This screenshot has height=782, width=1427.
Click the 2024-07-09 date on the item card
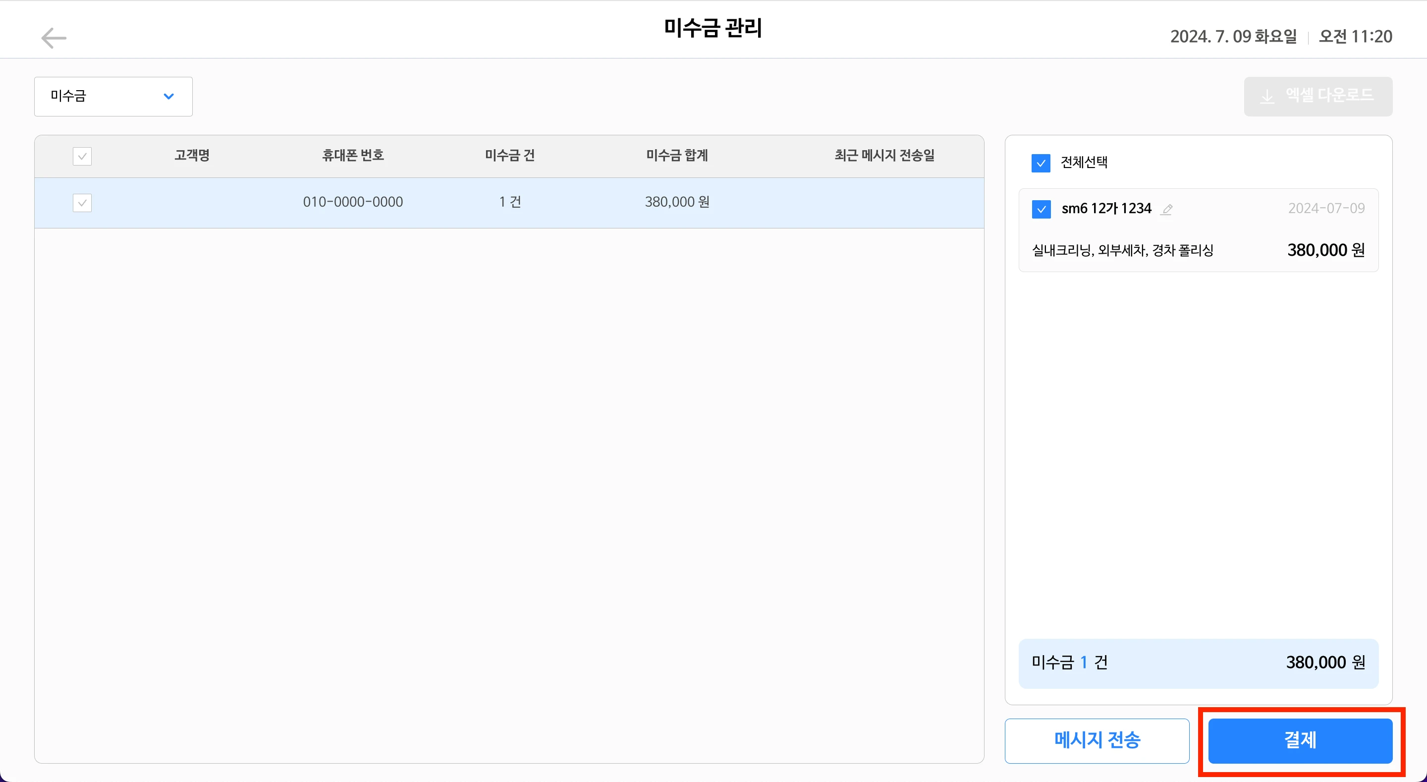pyautogui.click(x=1326, y=209)
